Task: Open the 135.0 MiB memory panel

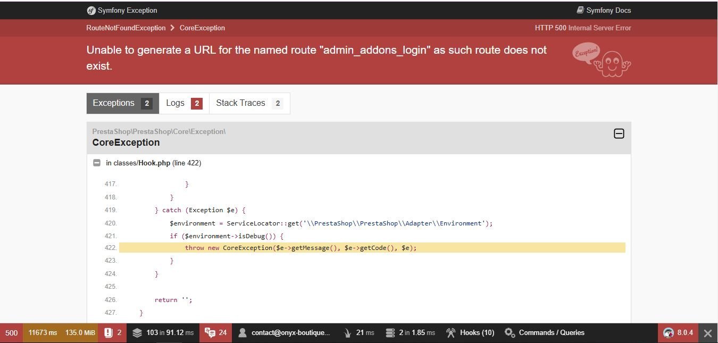Action: (x=80, y=333)
